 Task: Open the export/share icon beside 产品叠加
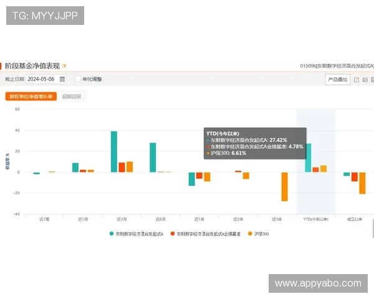(x=357, y=80)
